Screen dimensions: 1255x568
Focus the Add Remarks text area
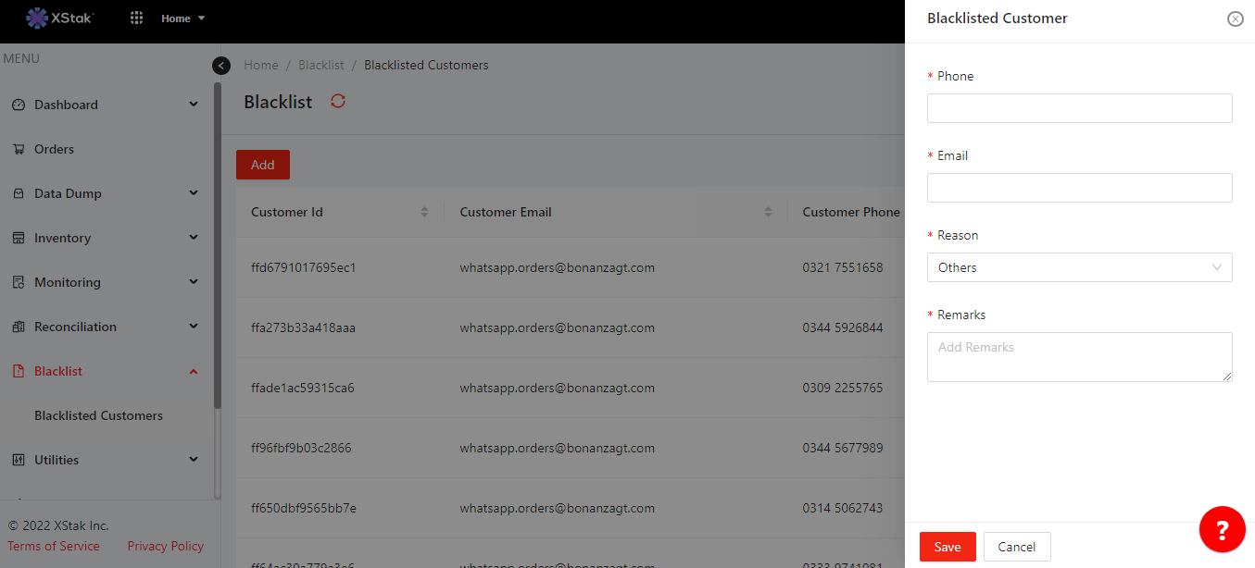[x=1079, y=356]
